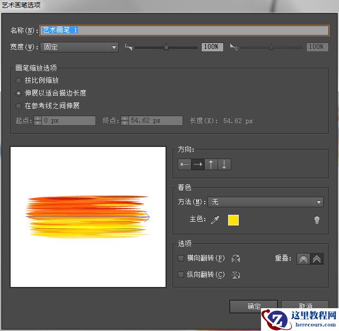The width and height of the screenshot is (339, 331).
Task: Pick the key color eyedropper tool
Action: [215, 220]
